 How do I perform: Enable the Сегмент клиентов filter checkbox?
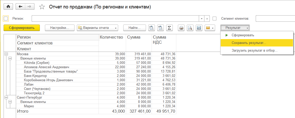(x=214, y=19)
